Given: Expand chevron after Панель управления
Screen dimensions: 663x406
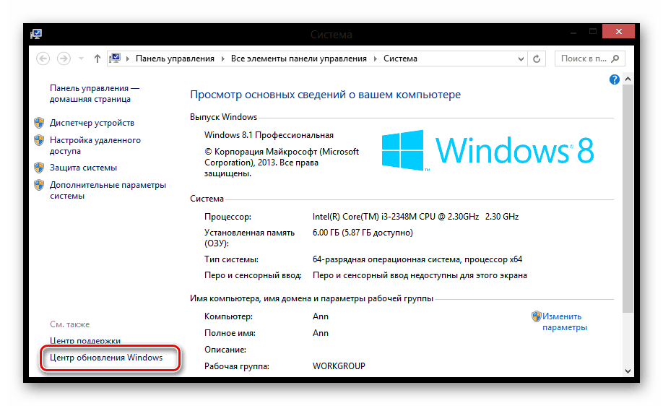Looking at the screenshot, I should (x=223, y=59).
